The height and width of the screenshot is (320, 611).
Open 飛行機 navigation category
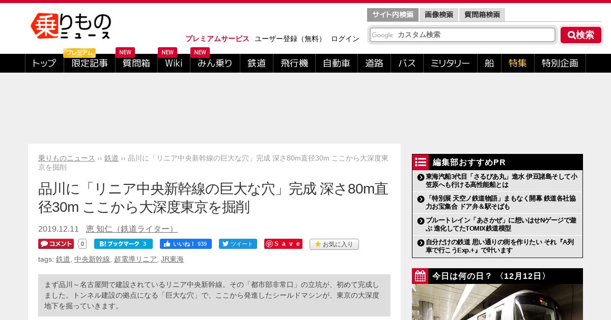294,63
